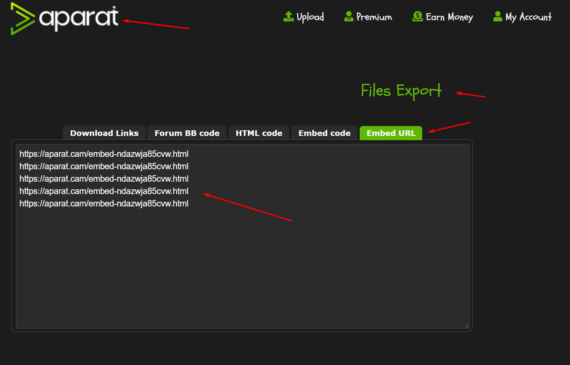
Task: Click the white aparat wordmark text
Action: pos(79,18)
